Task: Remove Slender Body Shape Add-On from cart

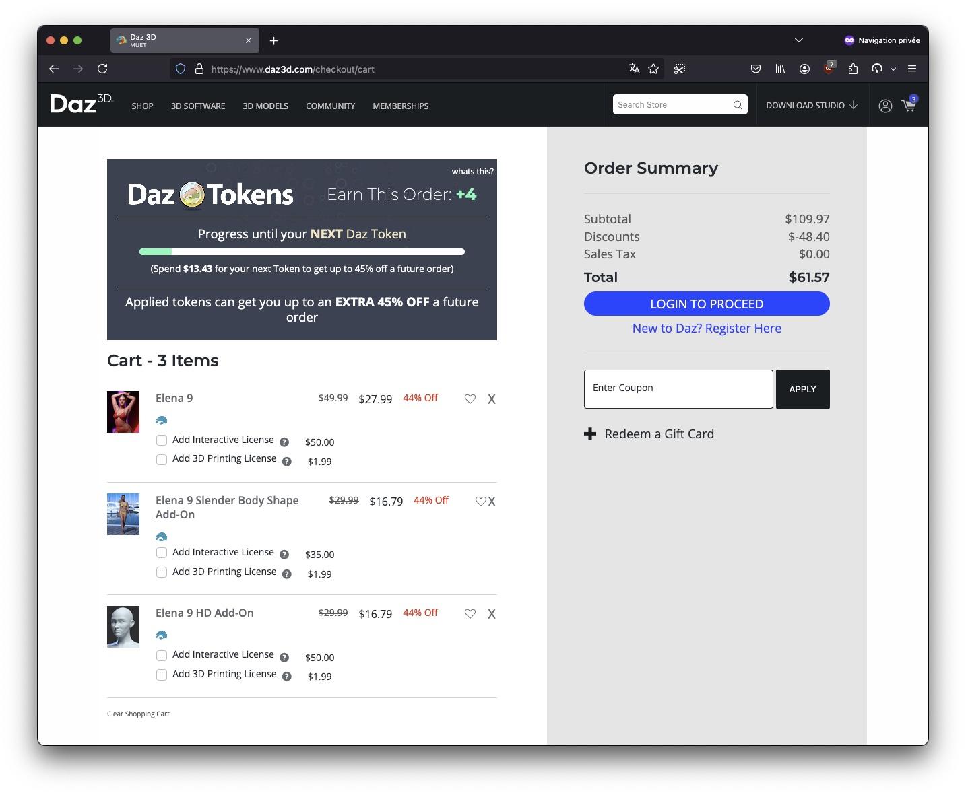Action: click(x=492, y=502)
